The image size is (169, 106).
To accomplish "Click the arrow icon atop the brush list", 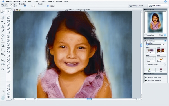I will pos(8,12).
